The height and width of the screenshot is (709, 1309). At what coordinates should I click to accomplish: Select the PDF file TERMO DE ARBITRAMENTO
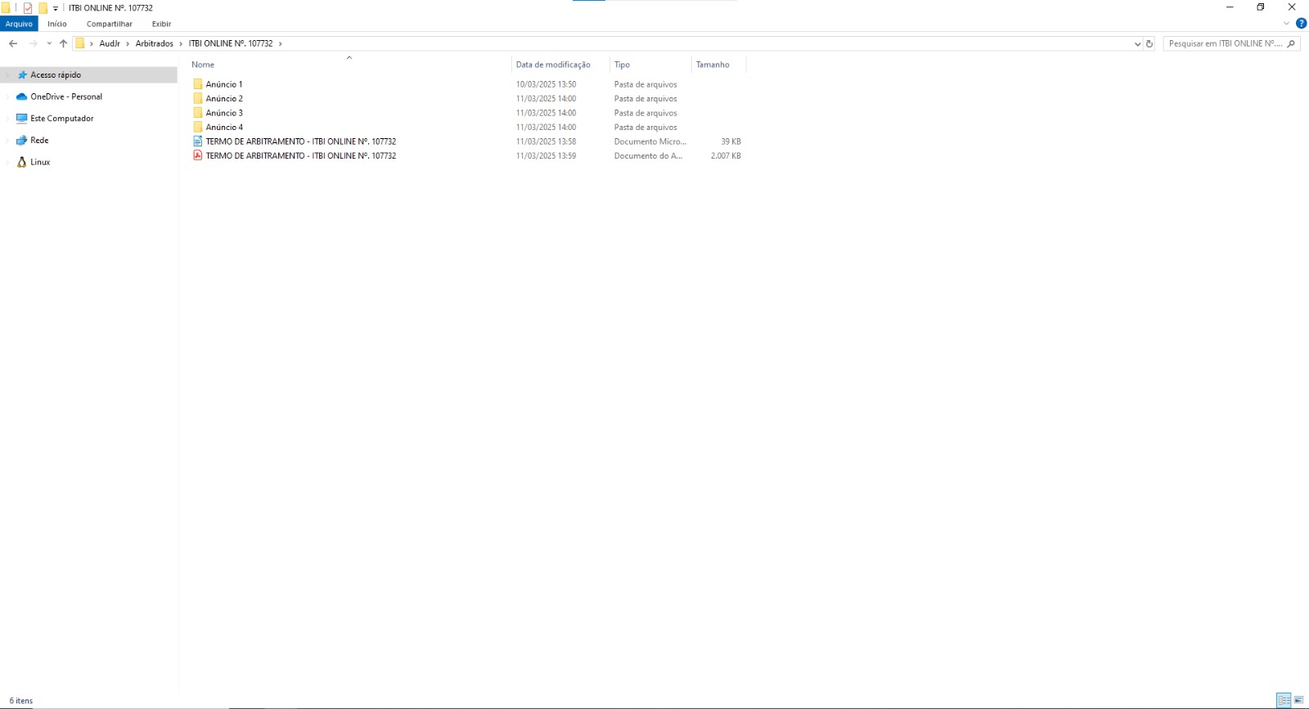[x=300, y=155]
